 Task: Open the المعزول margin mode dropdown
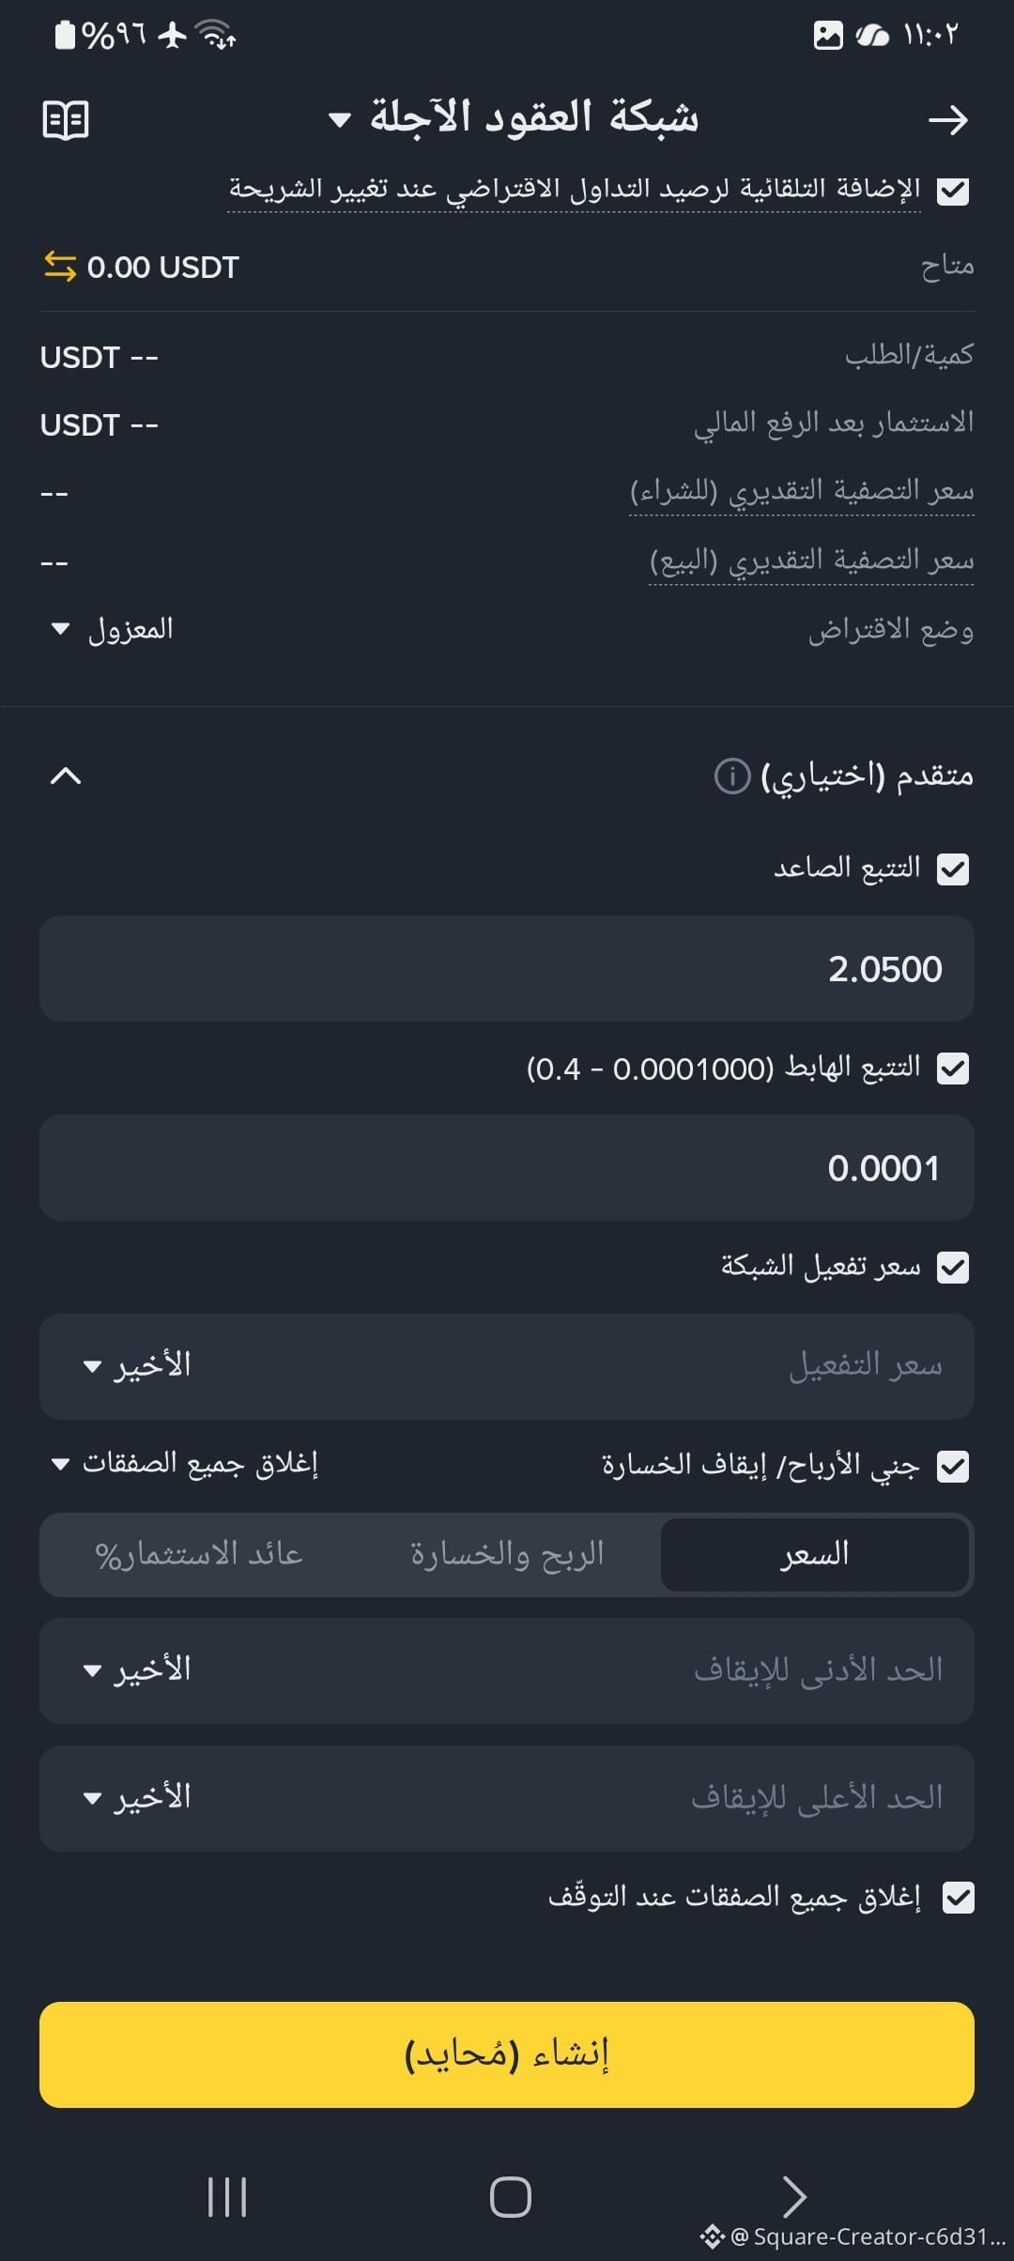tap(113, 628)
